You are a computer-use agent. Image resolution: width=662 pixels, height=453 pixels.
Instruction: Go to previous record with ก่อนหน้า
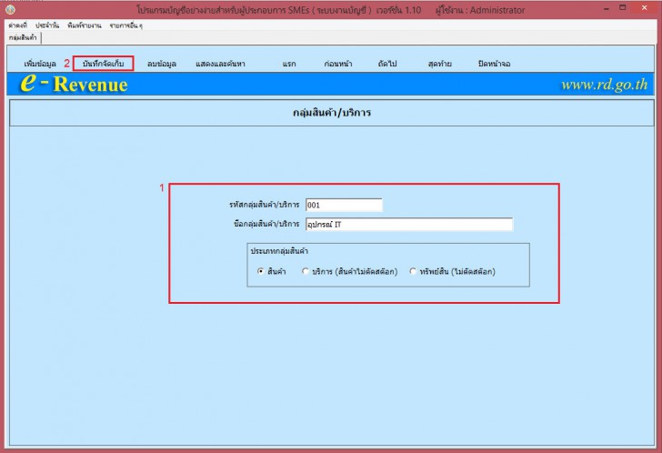coord(338,64)
